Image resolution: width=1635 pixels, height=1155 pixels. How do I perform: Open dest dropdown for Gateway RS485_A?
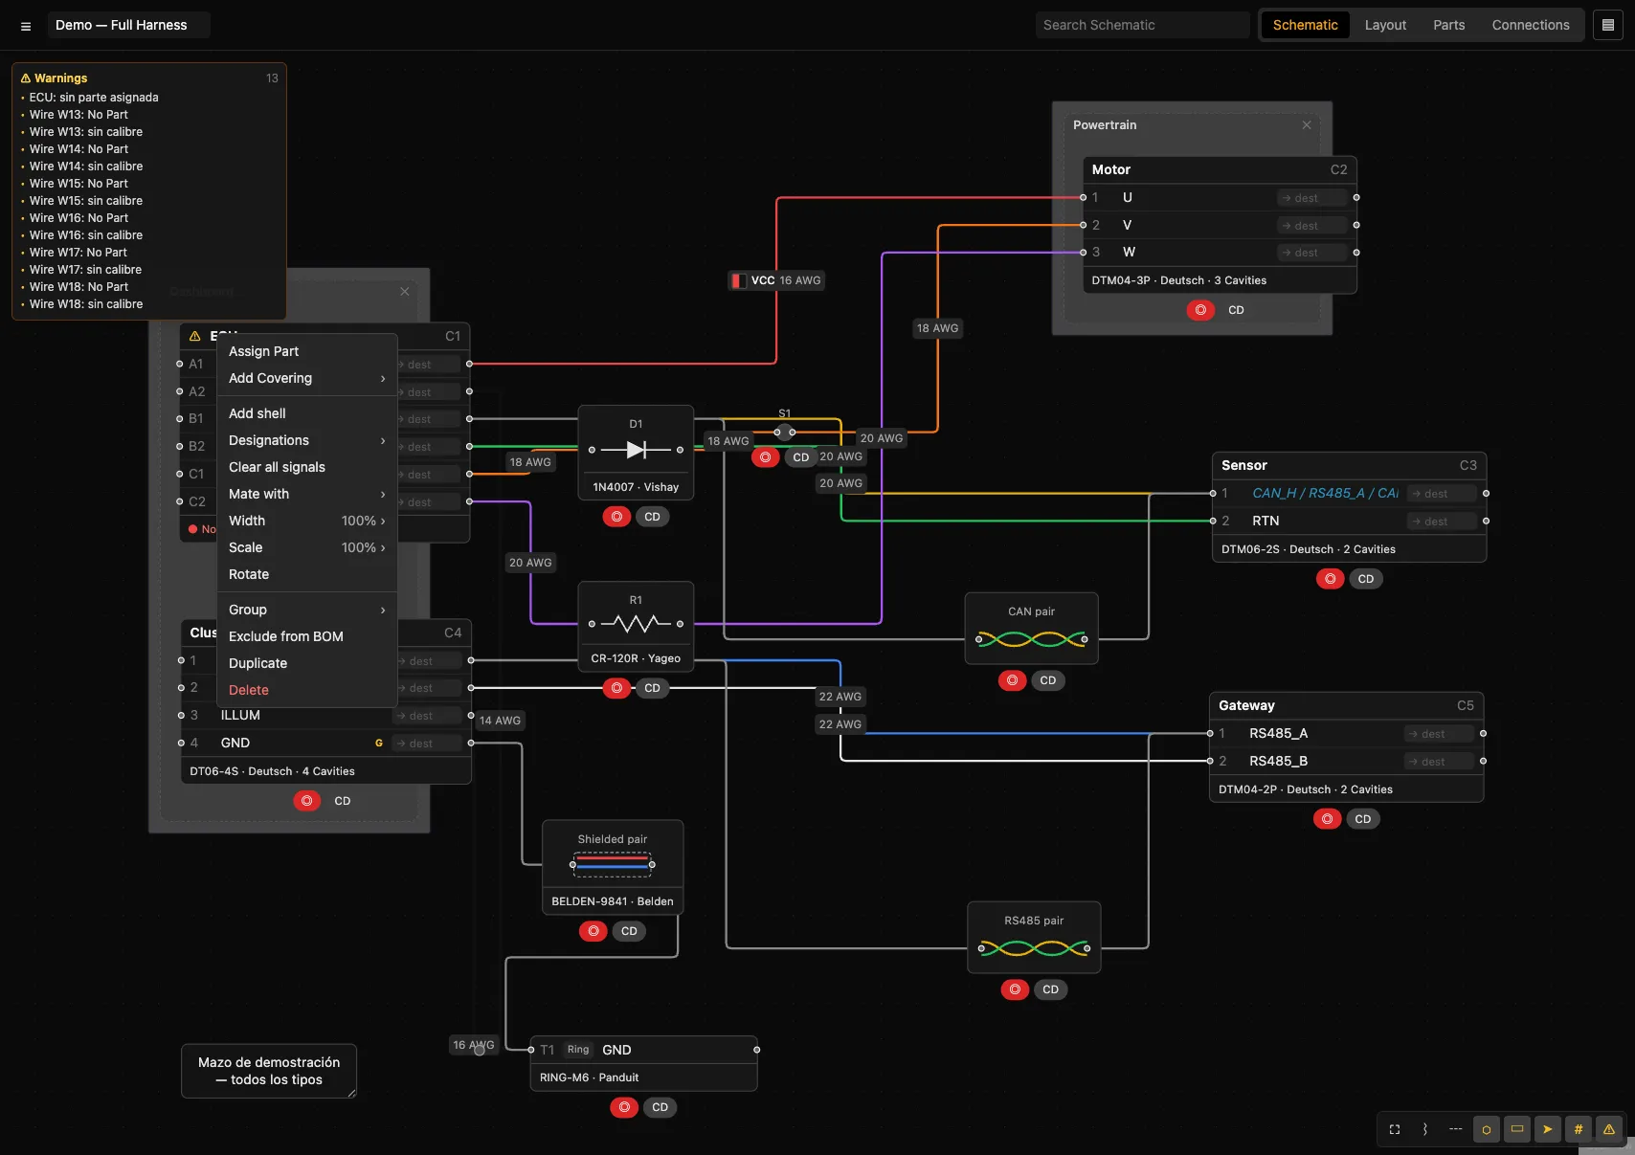click(x=1439, y=734)
